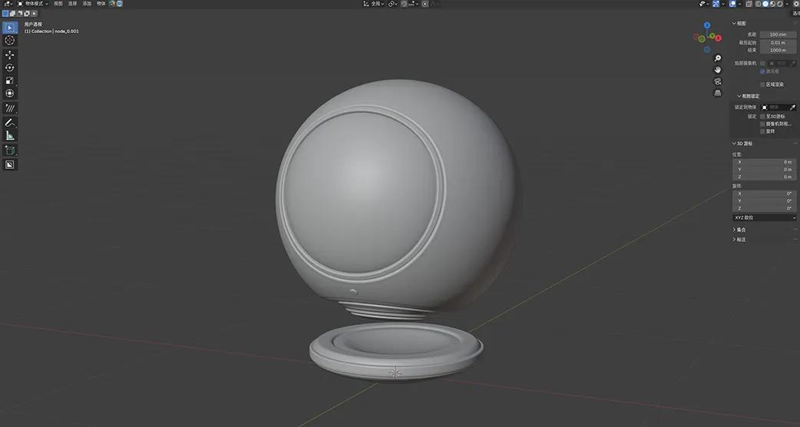Switch perspective/orthographic with grid icon
Screen dimensions: 800x427
[718, 93]
